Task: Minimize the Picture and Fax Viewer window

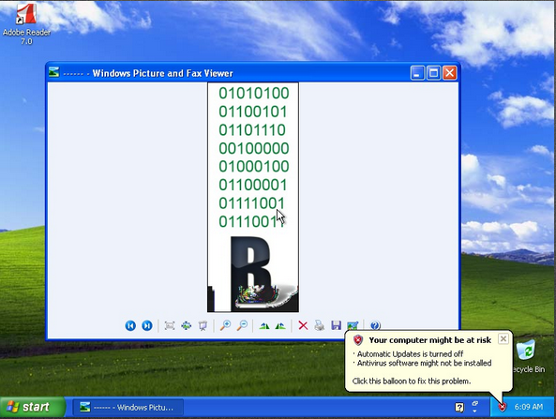Action: [x=417, y=73]
